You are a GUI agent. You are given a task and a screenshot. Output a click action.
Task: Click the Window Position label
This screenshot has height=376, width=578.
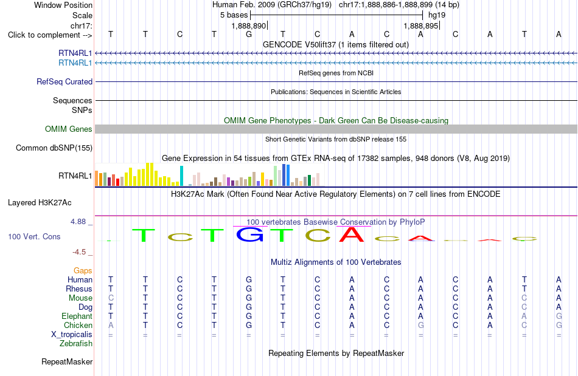[63, 5]
